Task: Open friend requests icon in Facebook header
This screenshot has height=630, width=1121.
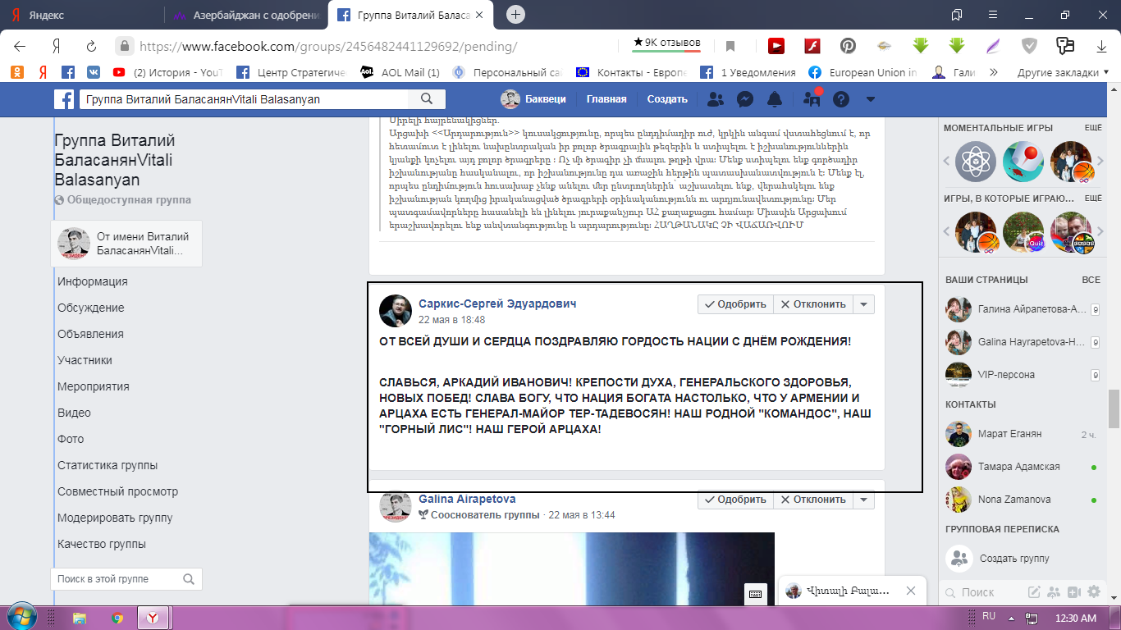Action: pos(716,99)
